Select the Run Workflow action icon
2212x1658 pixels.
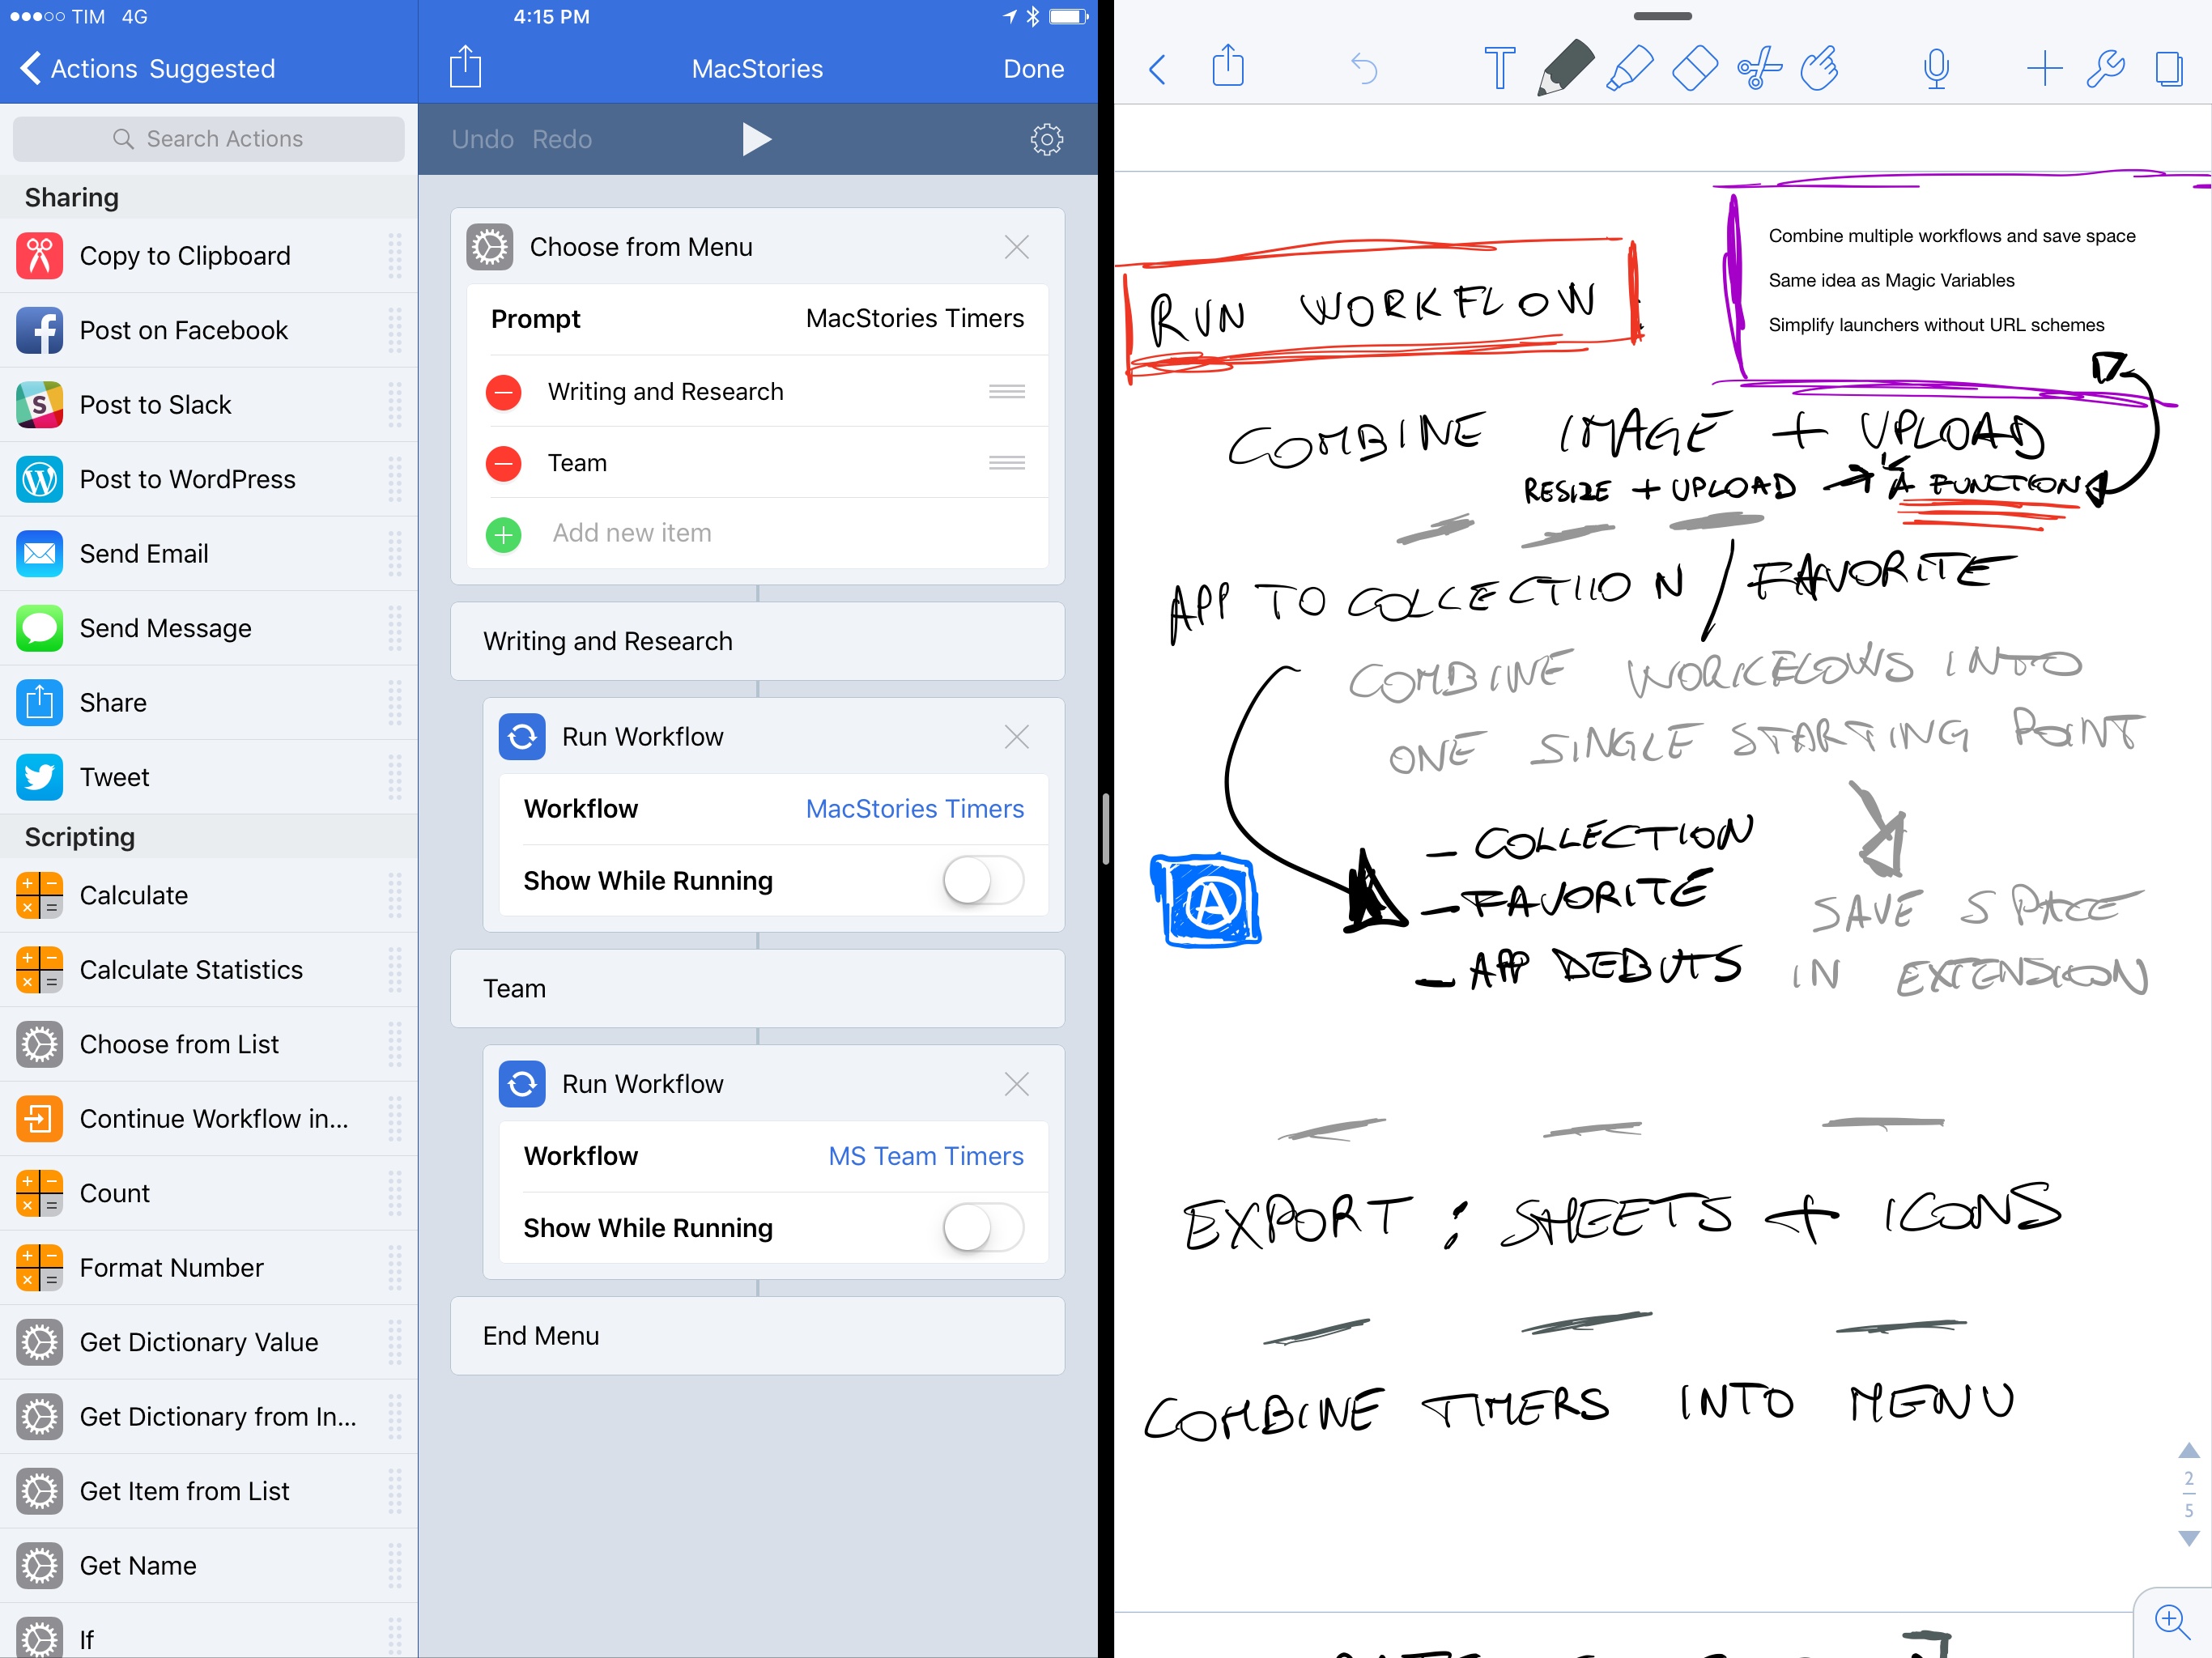coord(522,737)
